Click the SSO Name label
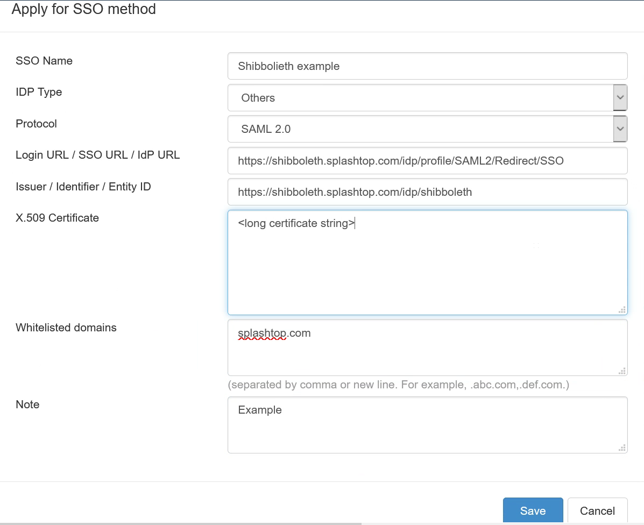 44,61
